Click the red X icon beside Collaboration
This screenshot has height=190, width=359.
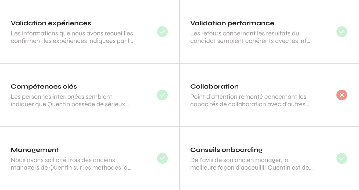tap(342, 95)
